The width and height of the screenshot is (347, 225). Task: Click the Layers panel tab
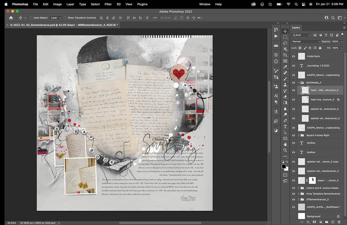pyautogui.click(x=296, y=28)
